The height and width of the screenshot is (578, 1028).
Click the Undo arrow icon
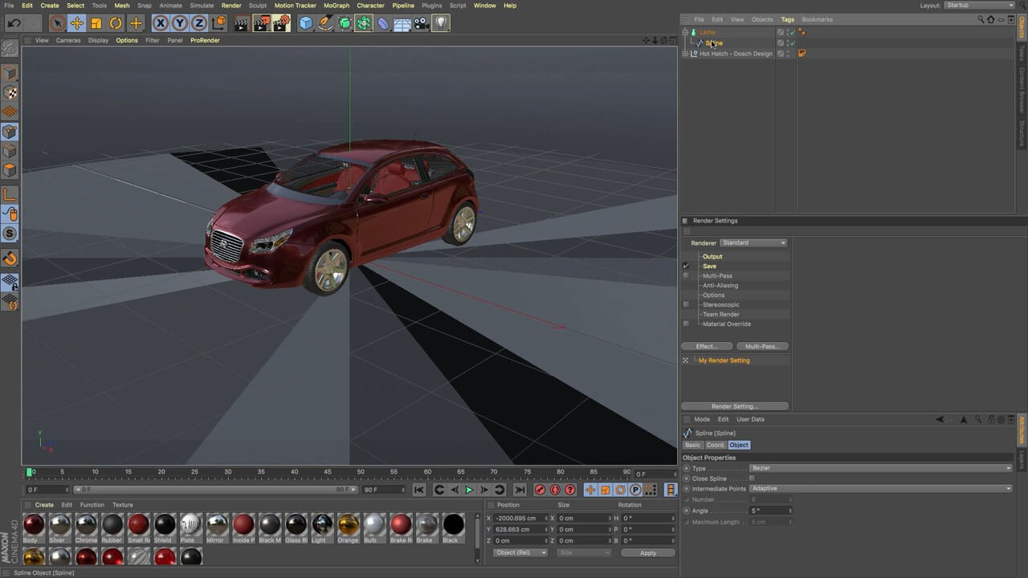click(x=14, y=23)
